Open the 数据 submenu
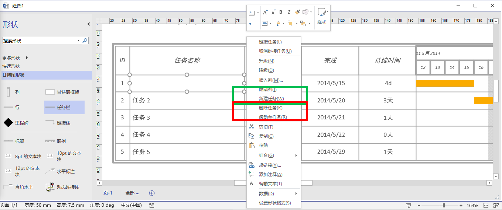The image size is (502, 210). [x=274, y=194]
